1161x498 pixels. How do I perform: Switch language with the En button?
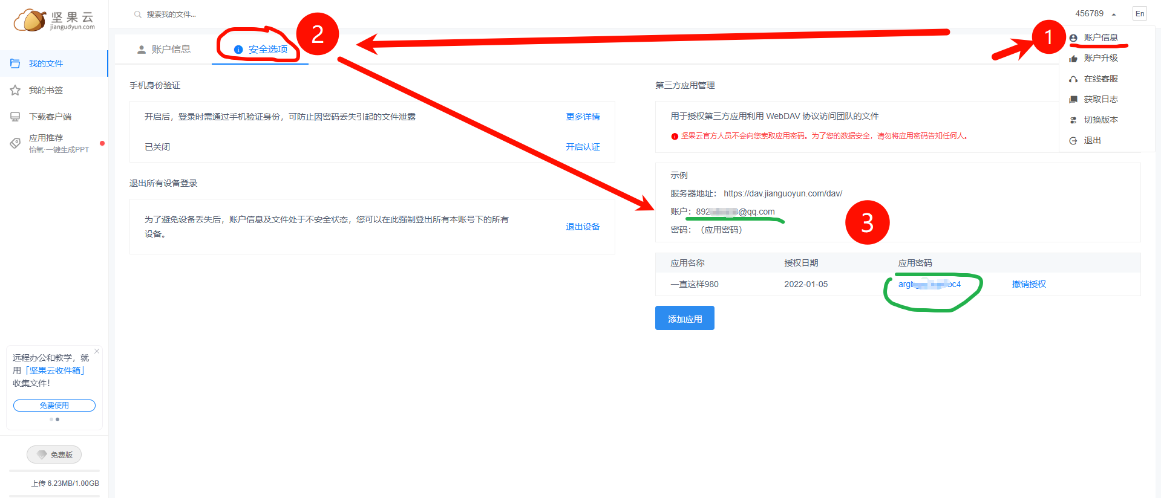point(1140,14)
